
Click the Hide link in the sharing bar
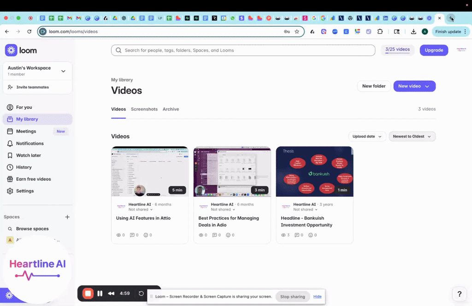click(x=317, y=297)
